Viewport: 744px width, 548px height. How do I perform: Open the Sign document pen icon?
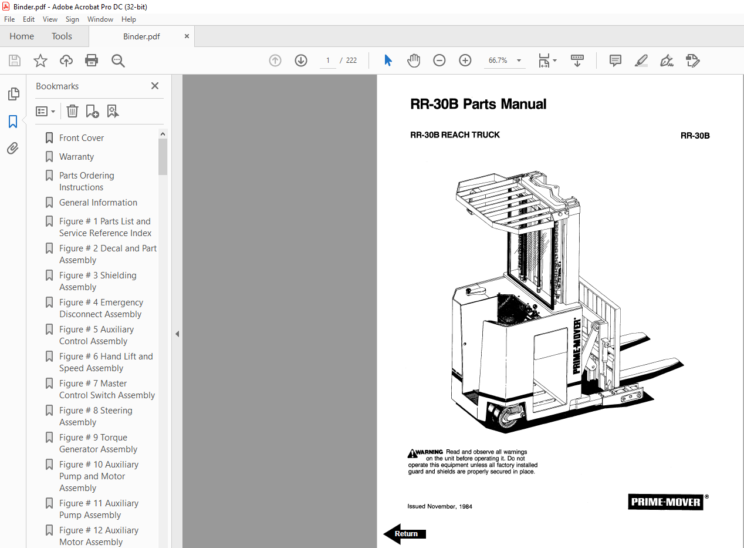[667, 60]
